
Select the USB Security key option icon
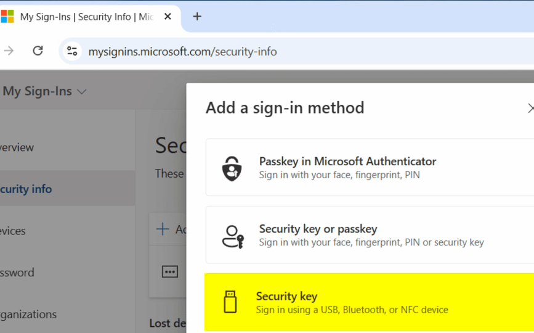[x=230, y=302]
